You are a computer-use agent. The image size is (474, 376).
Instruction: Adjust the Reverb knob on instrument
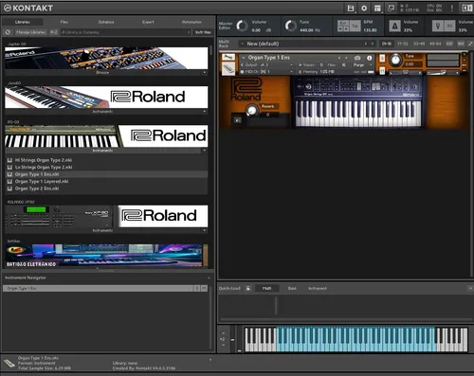[x=251, y=110]
